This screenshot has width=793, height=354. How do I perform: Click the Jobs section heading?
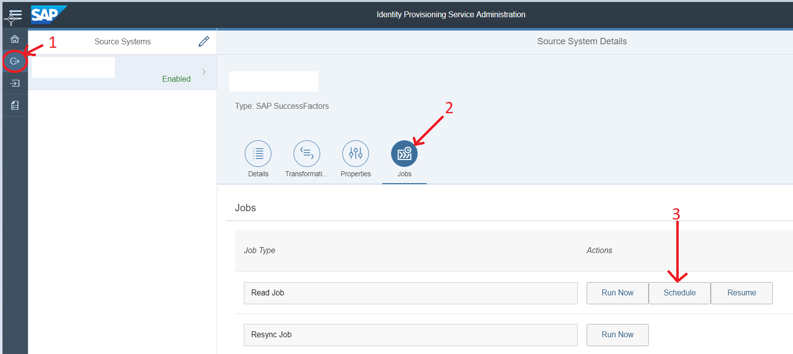tap(245, 208)
